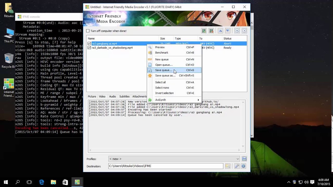
Task: Click the remove video file toolbar icon
Action: pyautogui.click(x=211, y=31)
